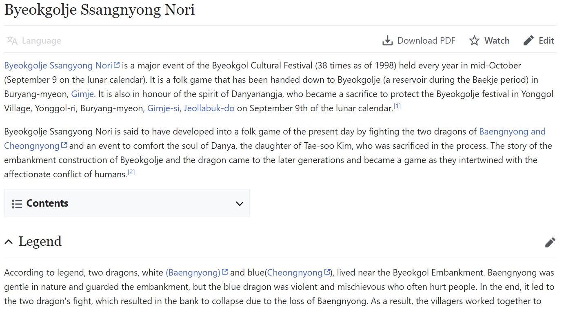Click the external-link icon after Cheongnyong in Legend
The height and width of the screenshot is (311, 575).
point(327,272)
